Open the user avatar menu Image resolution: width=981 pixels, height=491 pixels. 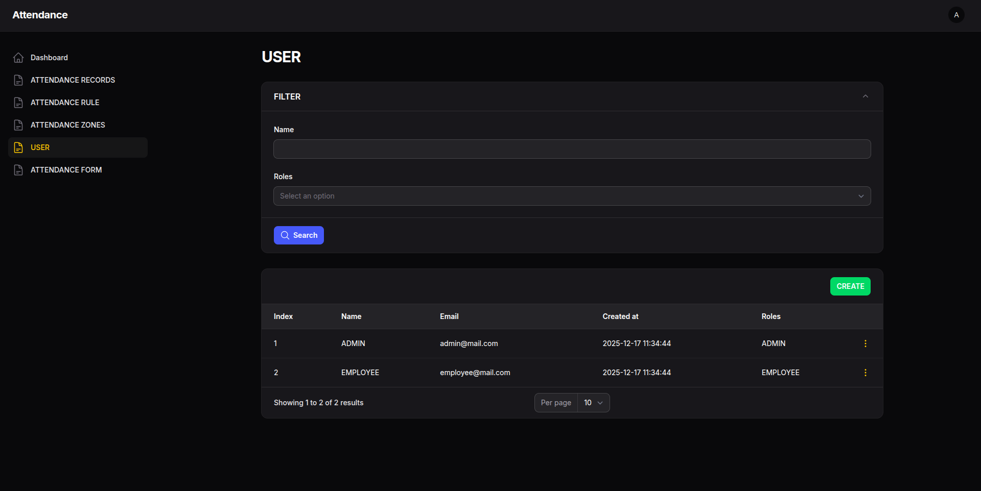tap(956, 15)
